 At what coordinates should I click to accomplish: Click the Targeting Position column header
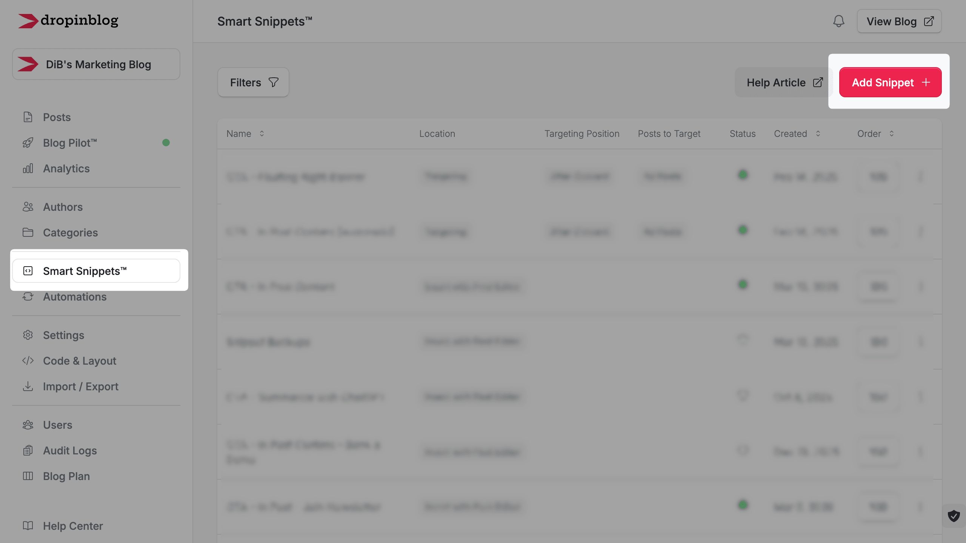pos(582,134)
